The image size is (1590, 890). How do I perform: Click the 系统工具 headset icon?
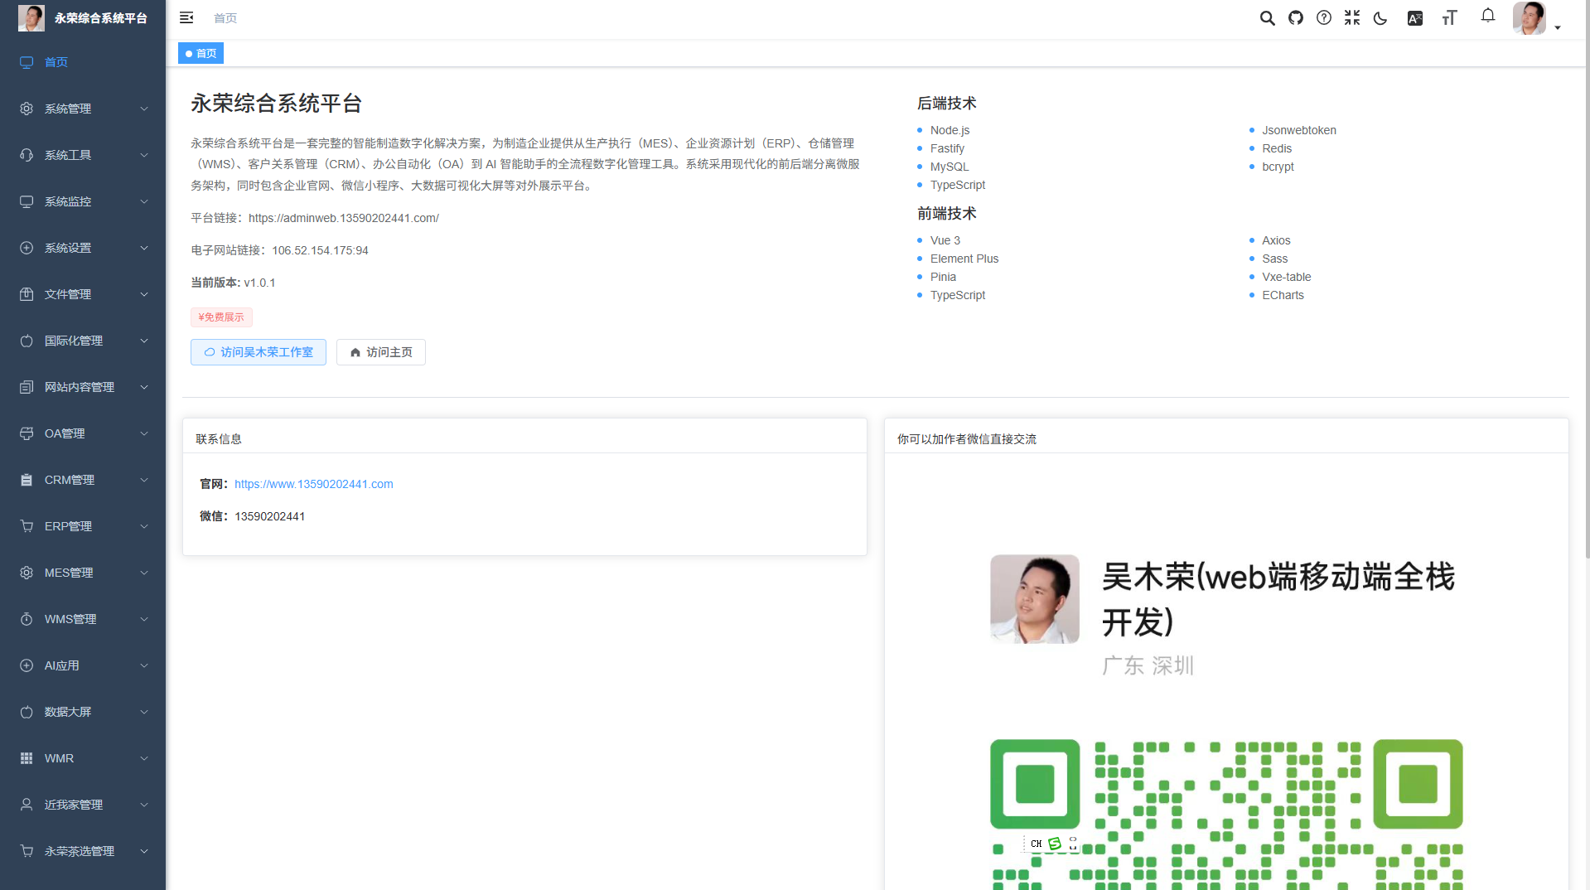click(x=27, y=155)
